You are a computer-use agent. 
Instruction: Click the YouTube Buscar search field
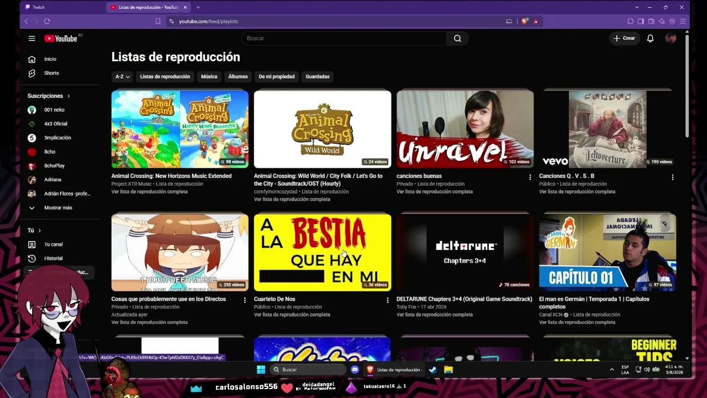pyautogui.click(x=344, y=38)
